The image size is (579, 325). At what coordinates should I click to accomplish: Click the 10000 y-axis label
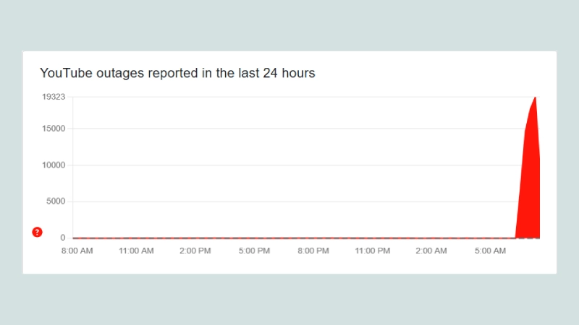[54, 165]
